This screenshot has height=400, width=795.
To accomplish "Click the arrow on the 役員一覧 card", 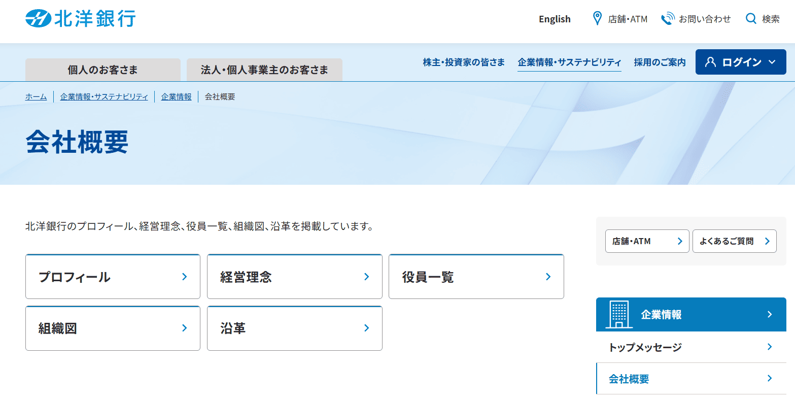I will pos(548,277).
